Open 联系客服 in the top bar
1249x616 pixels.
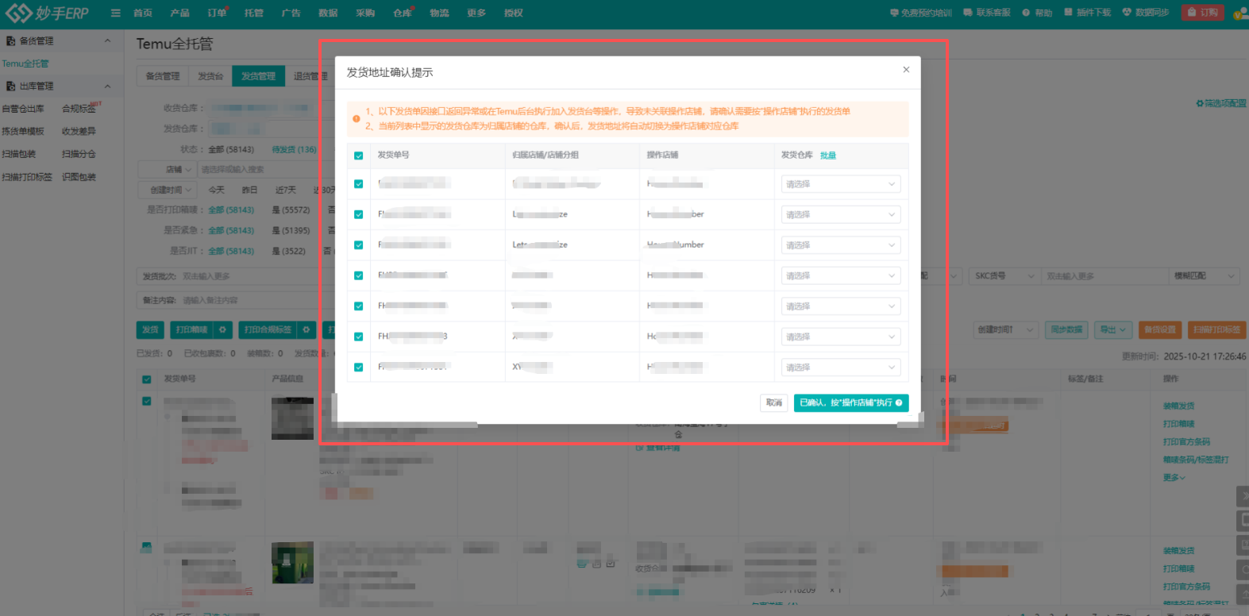pyautogui.click(x=987, y=13)
